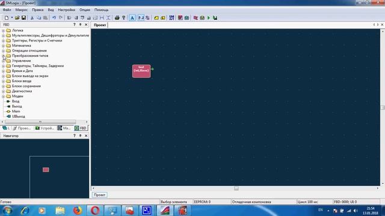385x216 pixels.
Task: Expand the Операции отношения folder
Action: [x=3, y=50]
